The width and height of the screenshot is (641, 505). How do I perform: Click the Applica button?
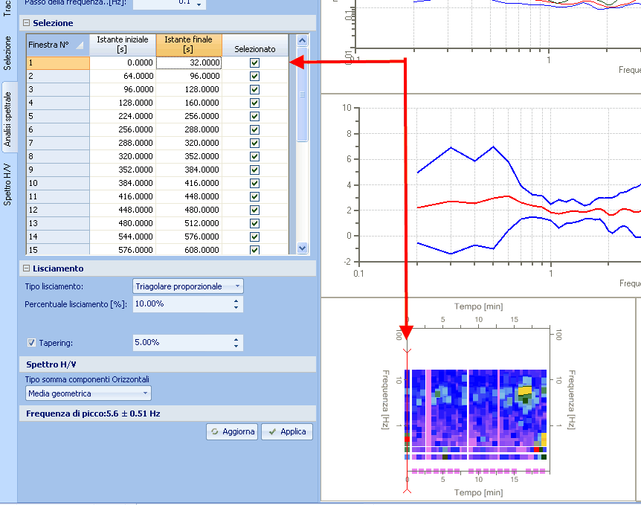(287, 431)
